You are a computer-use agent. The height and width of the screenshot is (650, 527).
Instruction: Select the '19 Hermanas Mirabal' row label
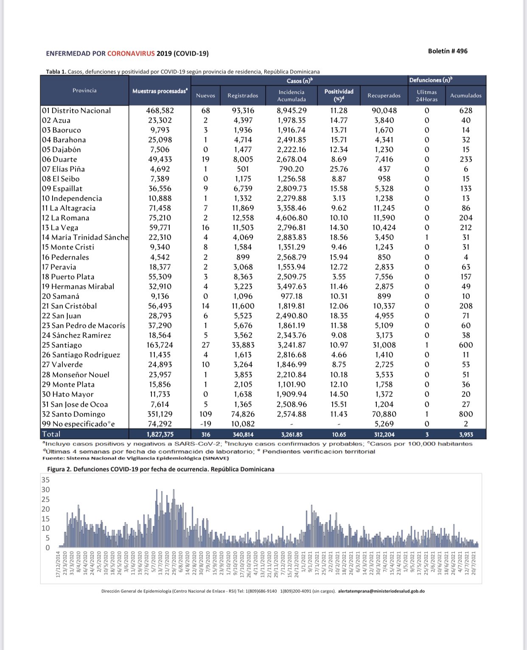pos(78,287)
